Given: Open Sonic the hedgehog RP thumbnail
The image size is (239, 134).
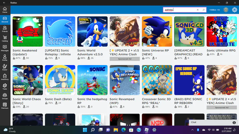Looking at the screenshot, I should click(92, 80).
